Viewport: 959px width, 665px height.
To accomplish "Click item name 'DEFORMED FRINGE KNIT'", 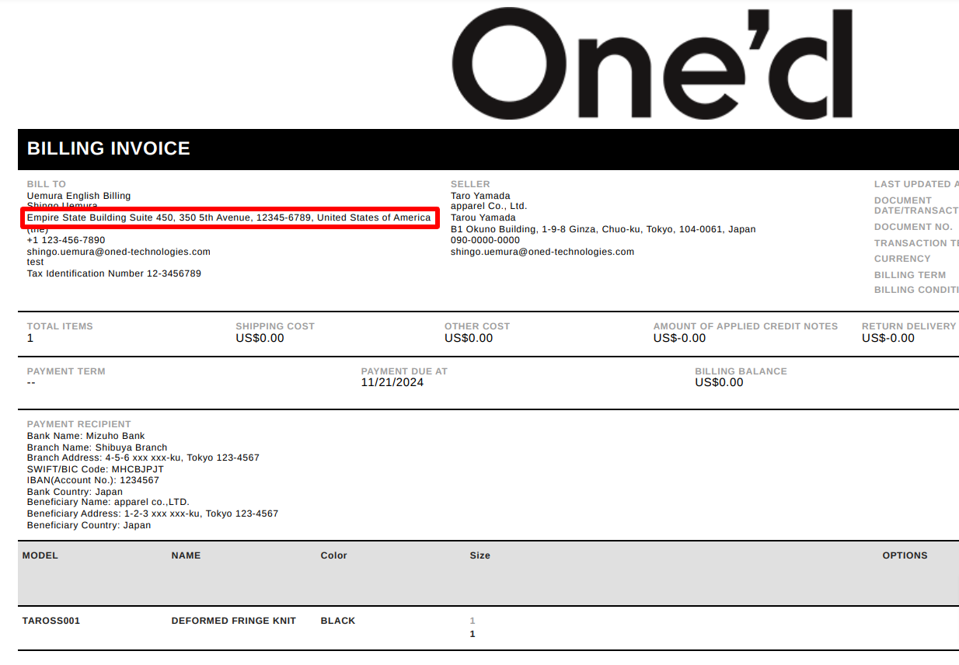I will (234, 621).
